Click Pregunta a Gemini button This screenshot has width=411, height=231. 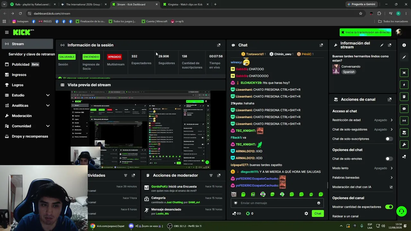(x=361, y=4)
